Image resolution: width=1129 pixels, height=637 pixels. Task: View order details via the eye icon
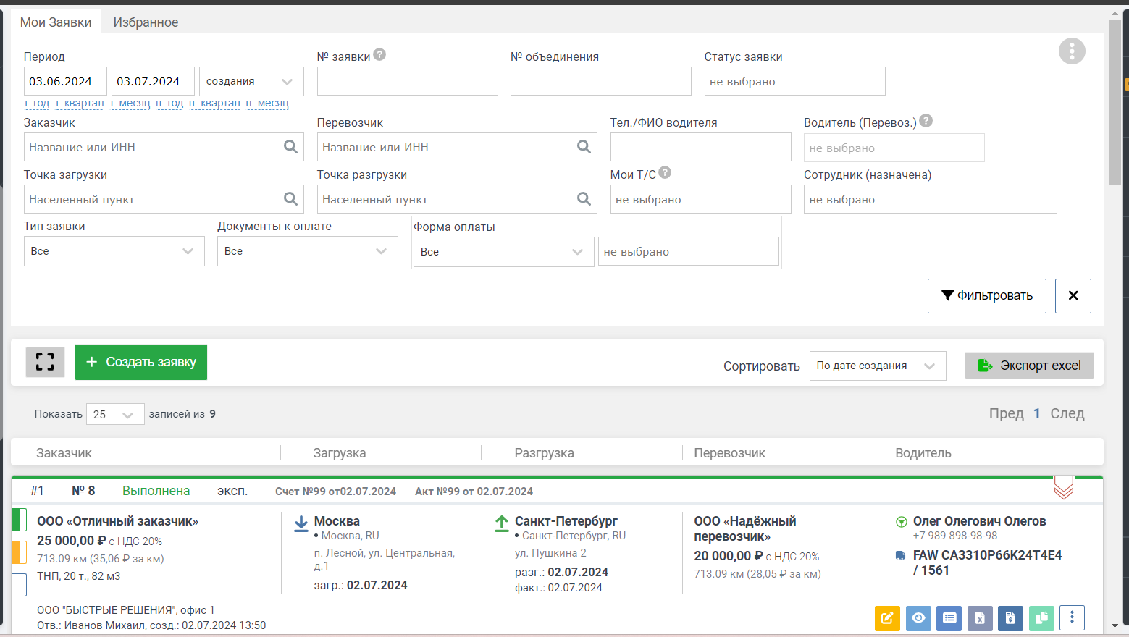(x=918, y=618)
